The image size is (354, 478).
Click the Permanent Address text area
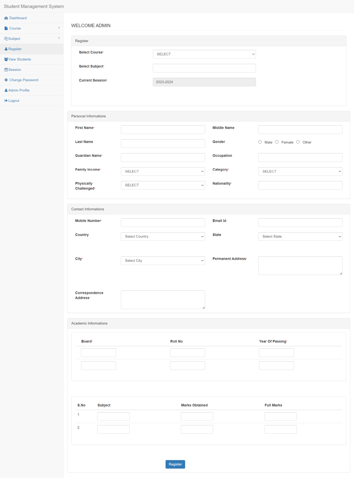300,265
